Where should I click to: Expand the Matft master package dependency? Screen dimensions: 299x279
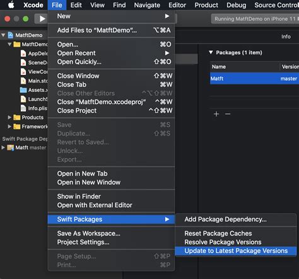click(x=3, y=147)
